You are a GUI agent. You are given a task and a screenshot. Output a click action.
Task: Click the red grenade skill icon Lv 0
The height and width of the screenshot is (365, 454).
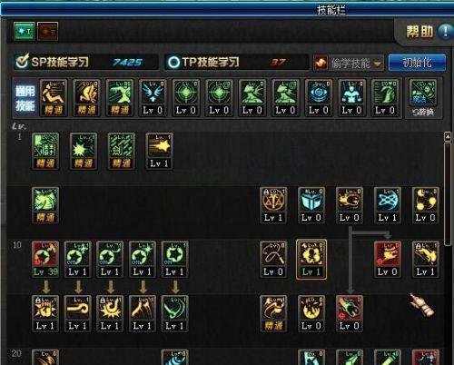350,313
